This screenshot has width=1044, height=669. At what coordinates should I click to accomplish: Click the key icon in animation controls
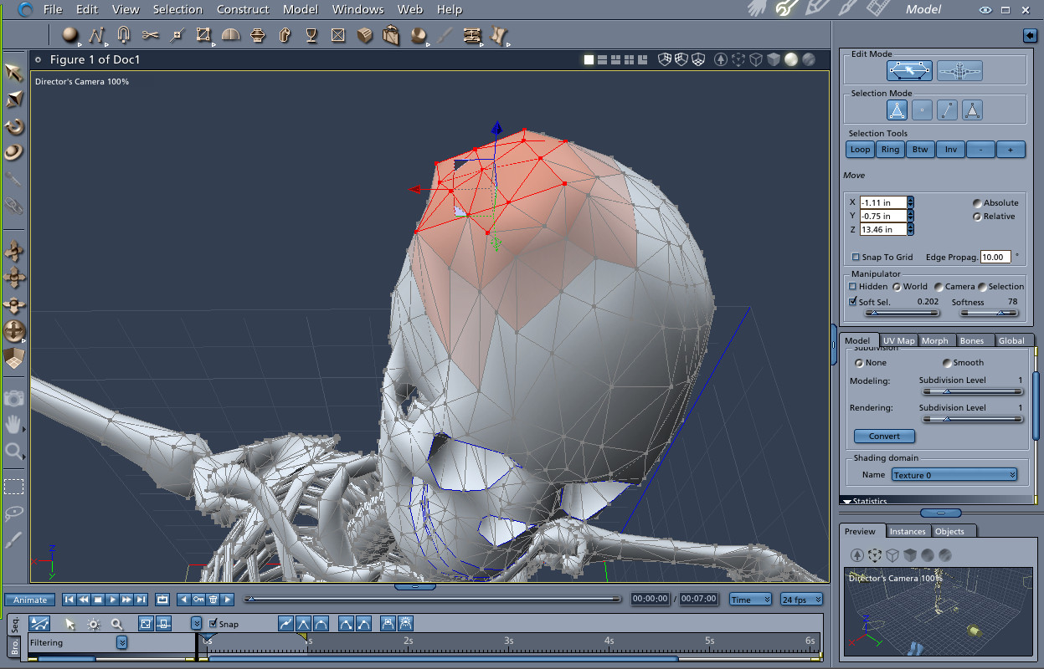coord(198,600)
